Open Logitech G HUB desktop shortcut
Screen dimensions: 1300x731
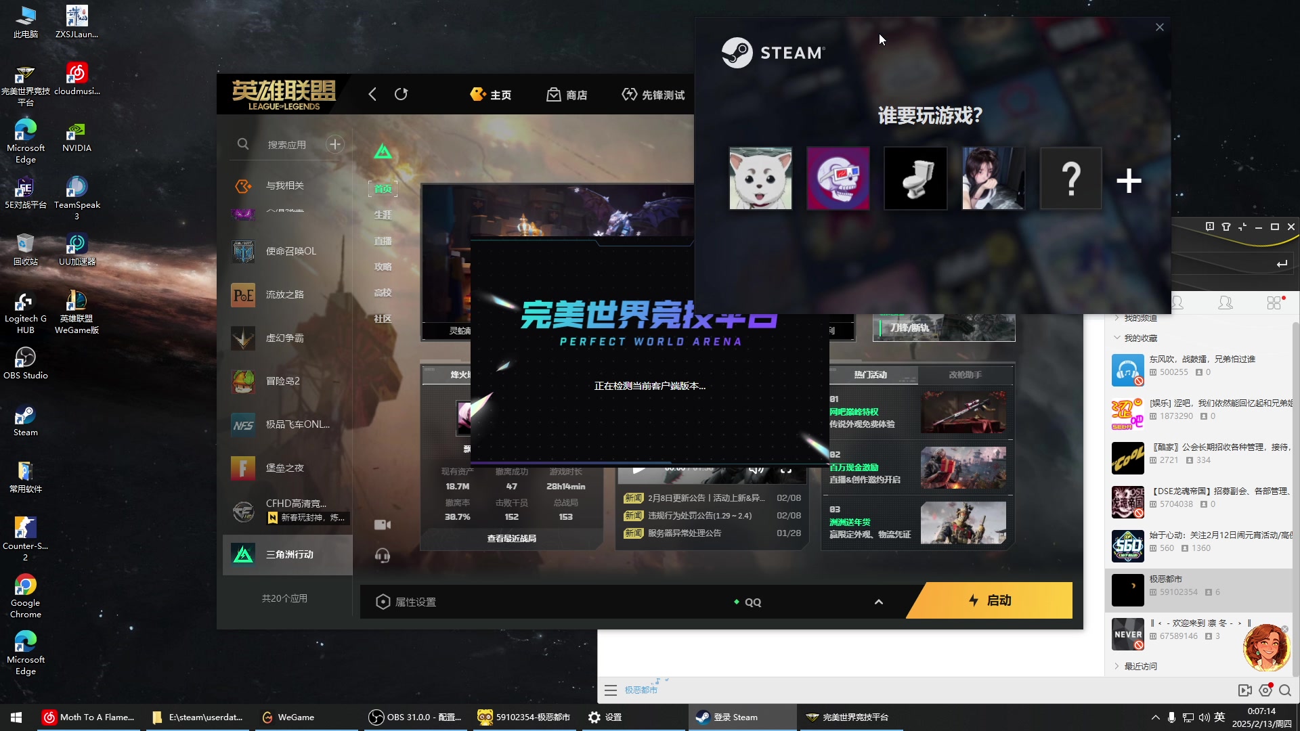(x=26, y=313)
